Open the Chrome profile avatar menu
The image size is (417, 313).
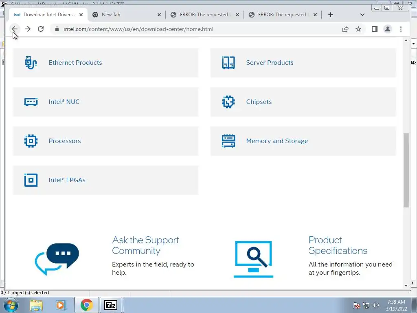388,29
